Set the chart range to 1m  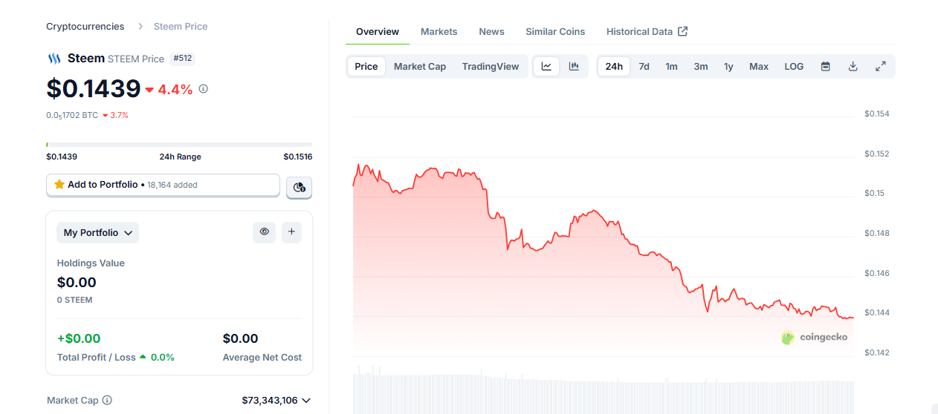point(671,66)
